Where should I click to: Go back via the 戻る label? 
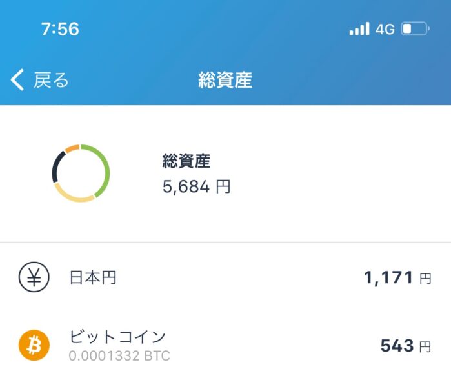pyautogui.click(x=51, y=79)
